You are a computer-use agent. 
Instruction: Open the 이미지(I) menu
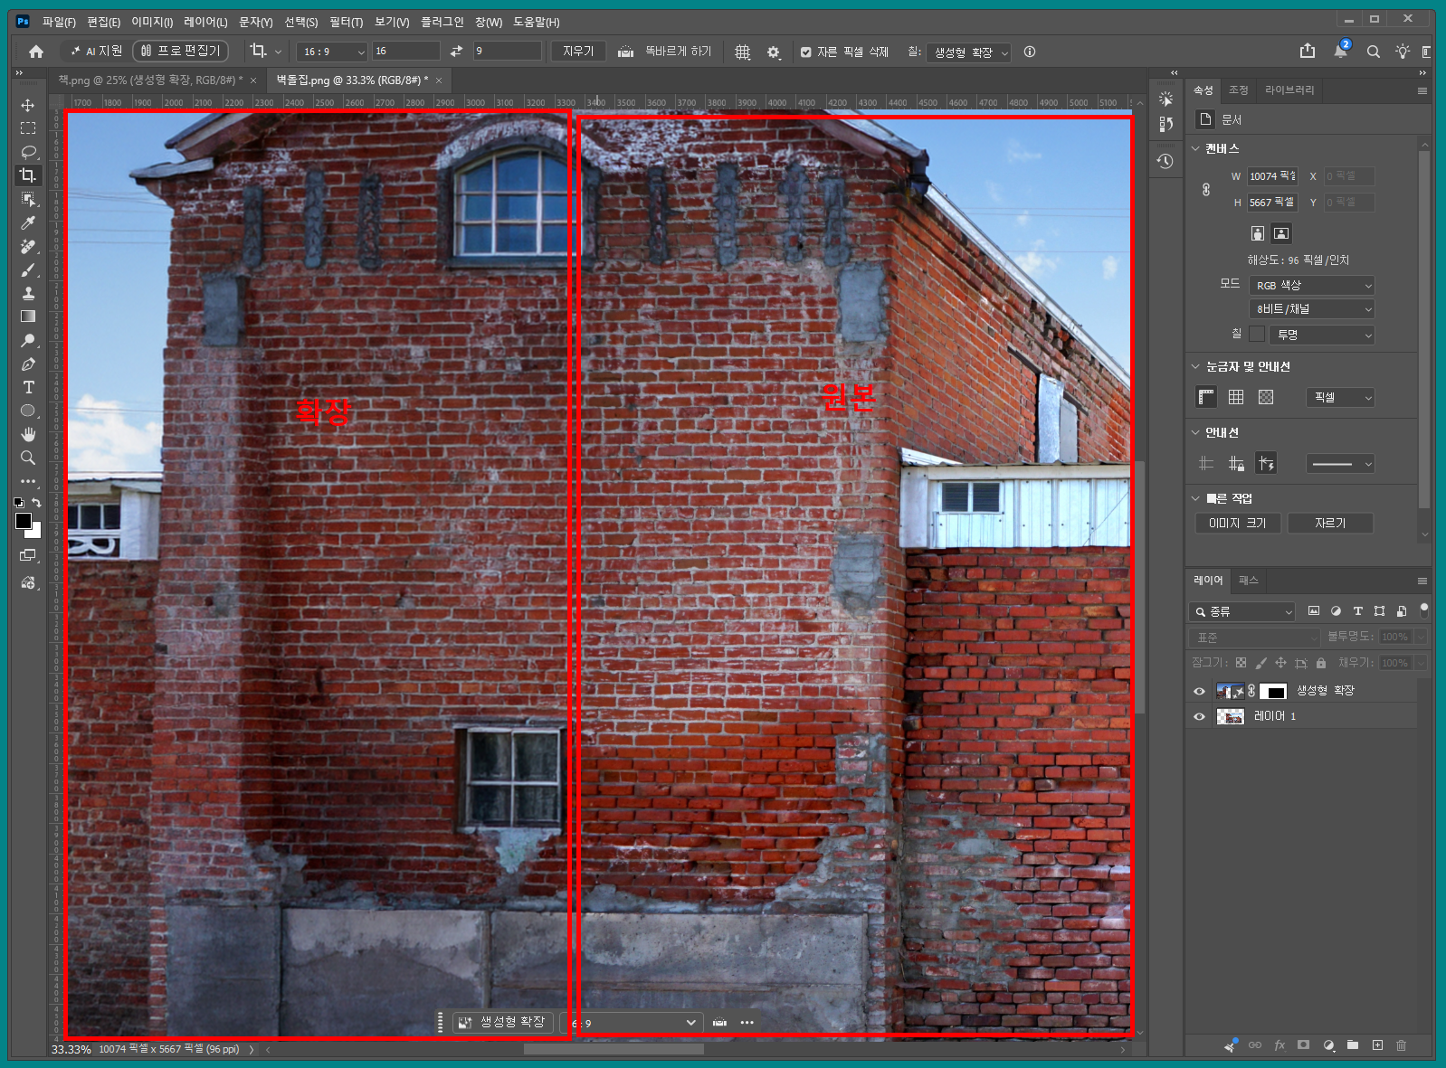pos(152,22)
